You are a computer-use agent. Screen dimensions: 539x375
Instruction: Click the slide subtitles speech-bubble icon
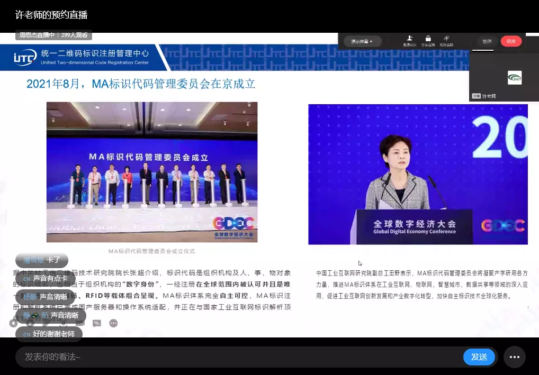click(97, 323)
